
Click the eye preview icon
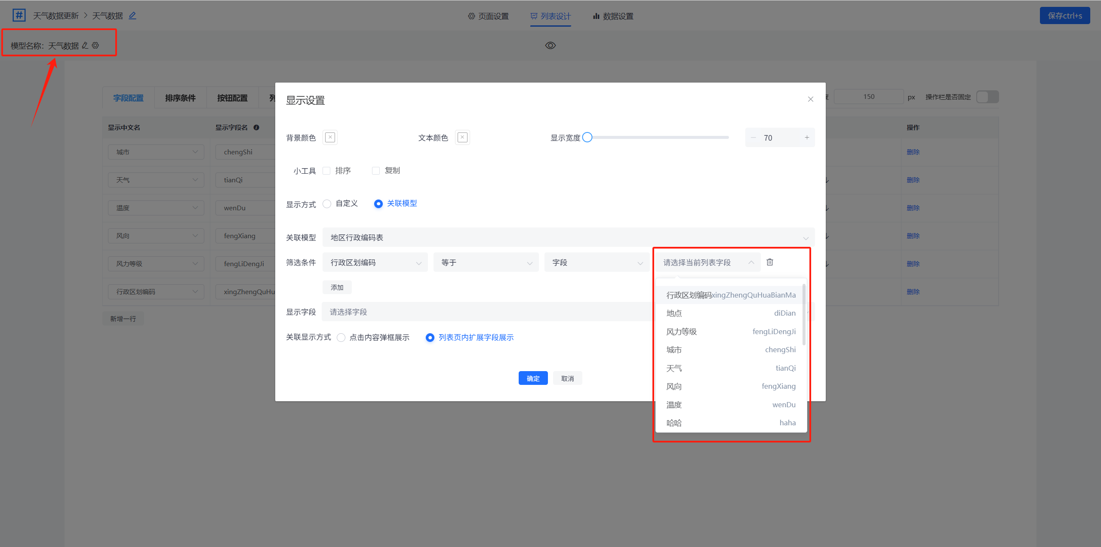point(550,46)
